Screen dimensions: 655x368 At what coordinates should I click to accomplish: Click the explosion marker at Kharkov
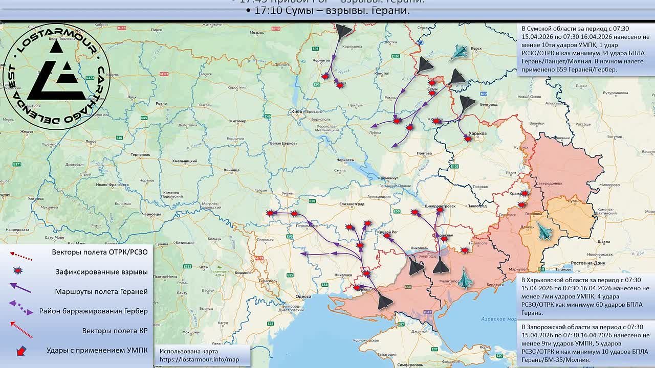pos(467,138)
